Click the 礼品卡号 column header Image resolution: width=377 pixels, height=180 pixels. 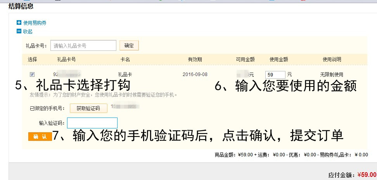click(x=66, y=59)
